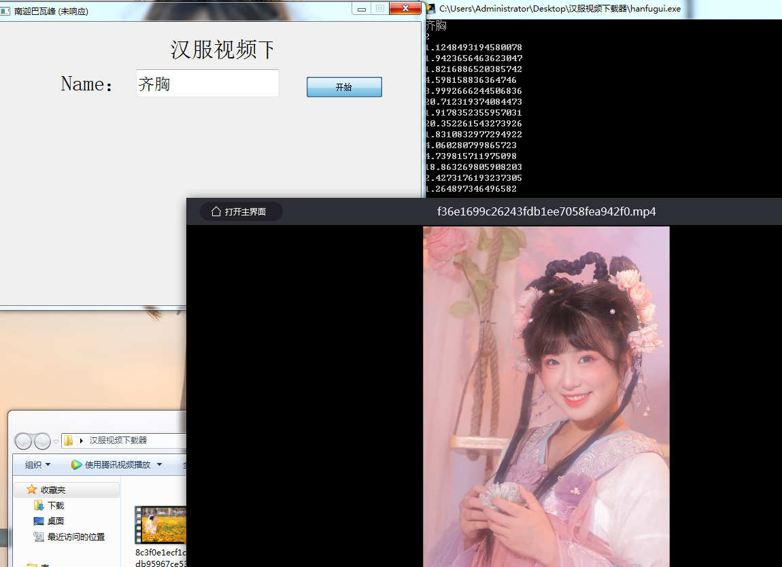Open 桌面 in the navigation pane
The width and height of the screenshot is (782, 567).
pyautogui.click(x=56, y=521)
